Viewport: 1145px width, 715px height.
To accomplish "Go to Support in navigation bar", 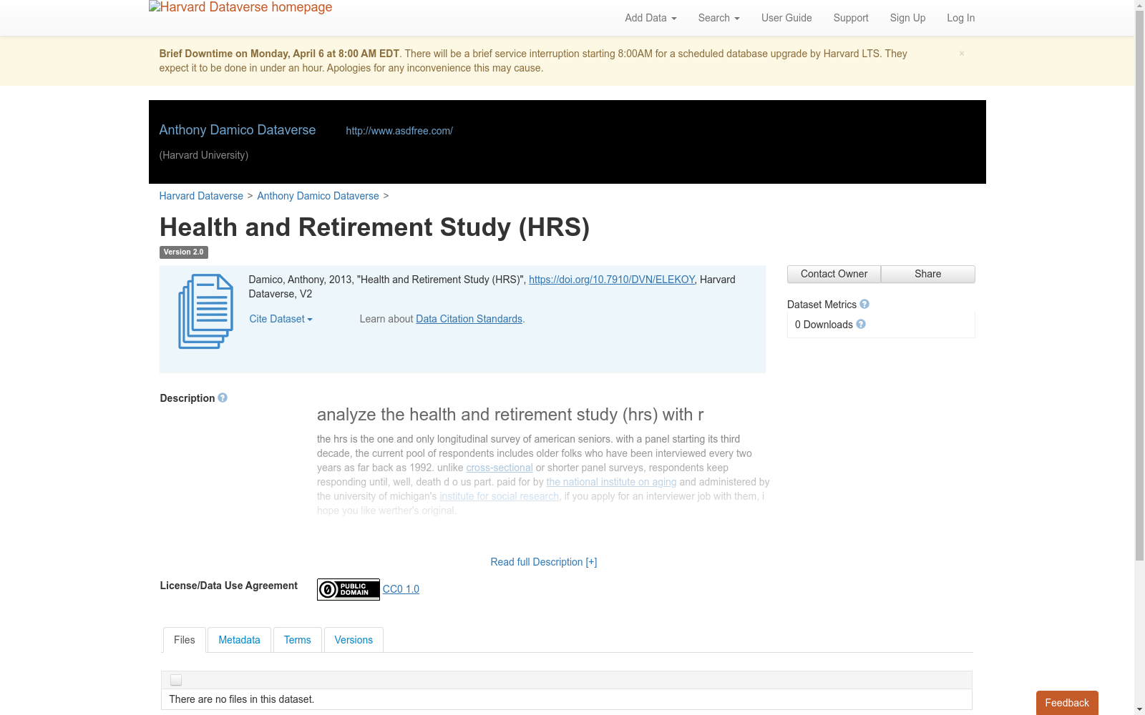I will [851, 18].
